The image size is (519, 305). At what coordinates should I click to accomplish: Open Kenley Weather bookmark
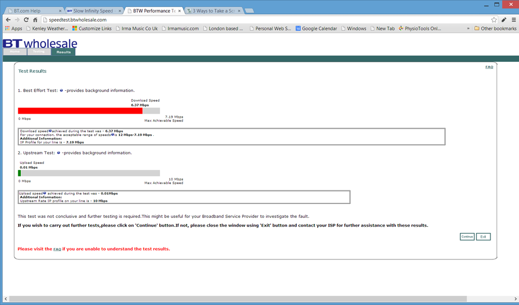coord(47,29)
